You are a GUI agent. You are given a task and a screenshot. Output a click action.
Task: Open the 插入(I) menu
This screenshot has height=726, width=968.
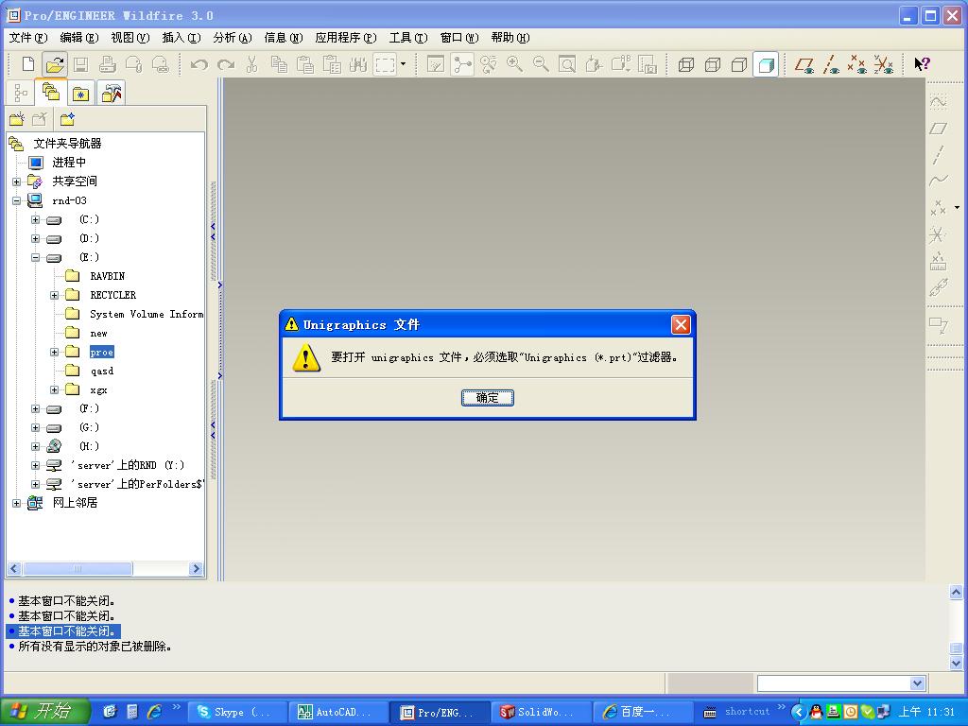181,38
